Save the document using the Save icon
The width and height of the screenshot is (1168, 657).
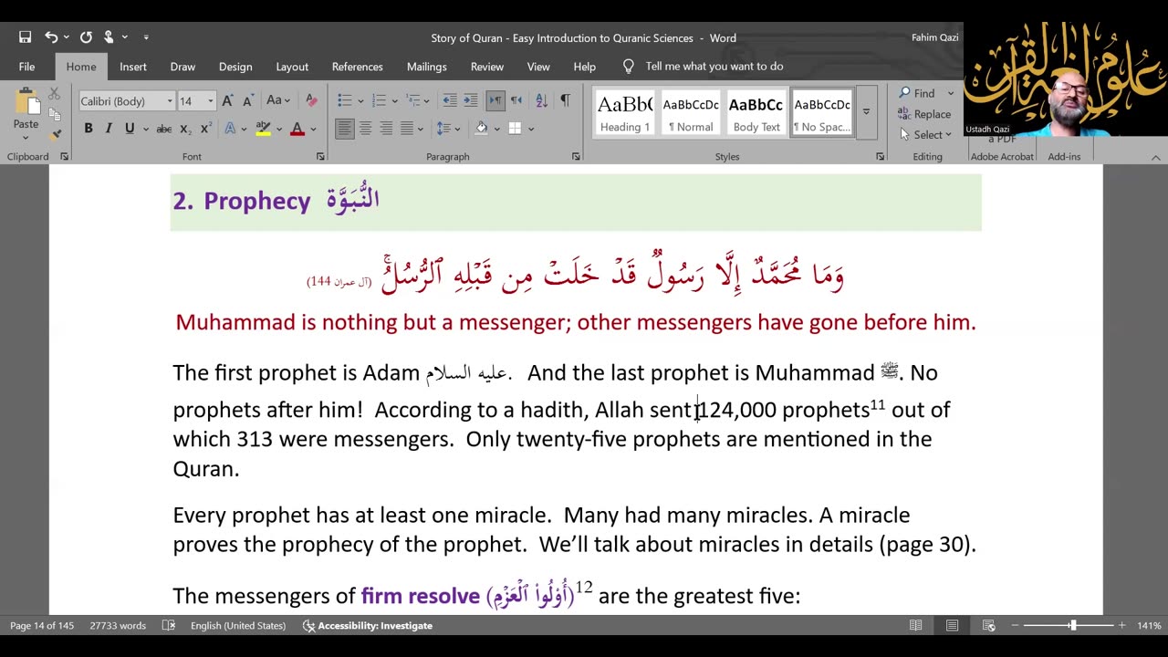pos(25,37)
